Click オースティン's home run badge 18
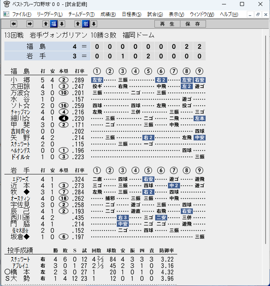The image size is (270, 286). 64,198
